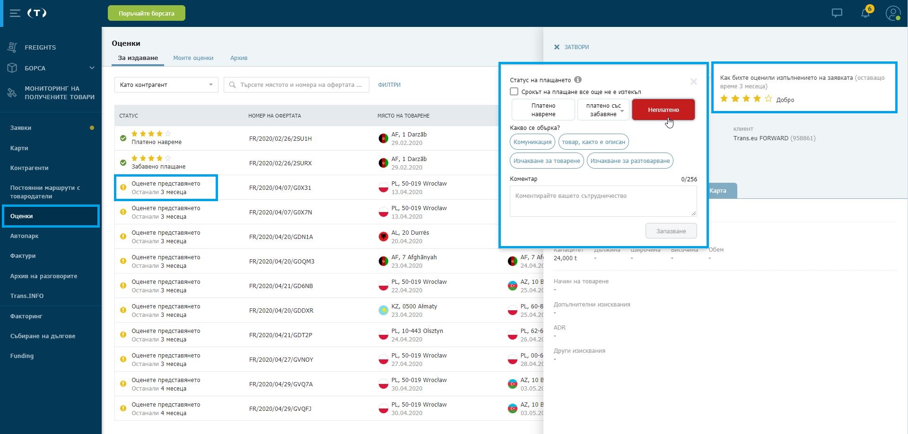908x434 pixels.
Task: Click the 'СТАТУС' column header
Action: [129, 116]
